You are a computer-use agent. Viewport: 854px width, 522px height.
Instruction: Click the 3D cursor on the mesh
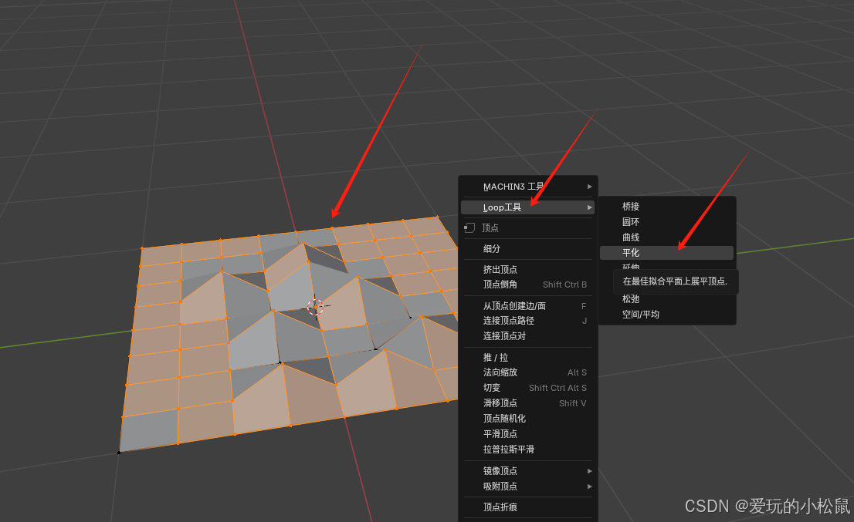pos(315,307)
